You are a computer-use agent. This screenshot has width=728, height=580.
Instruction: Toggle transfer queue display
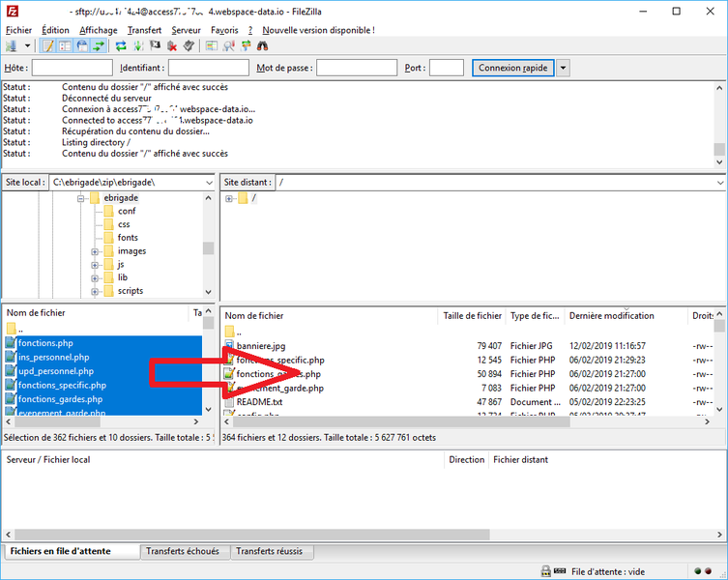click(99, 46)
